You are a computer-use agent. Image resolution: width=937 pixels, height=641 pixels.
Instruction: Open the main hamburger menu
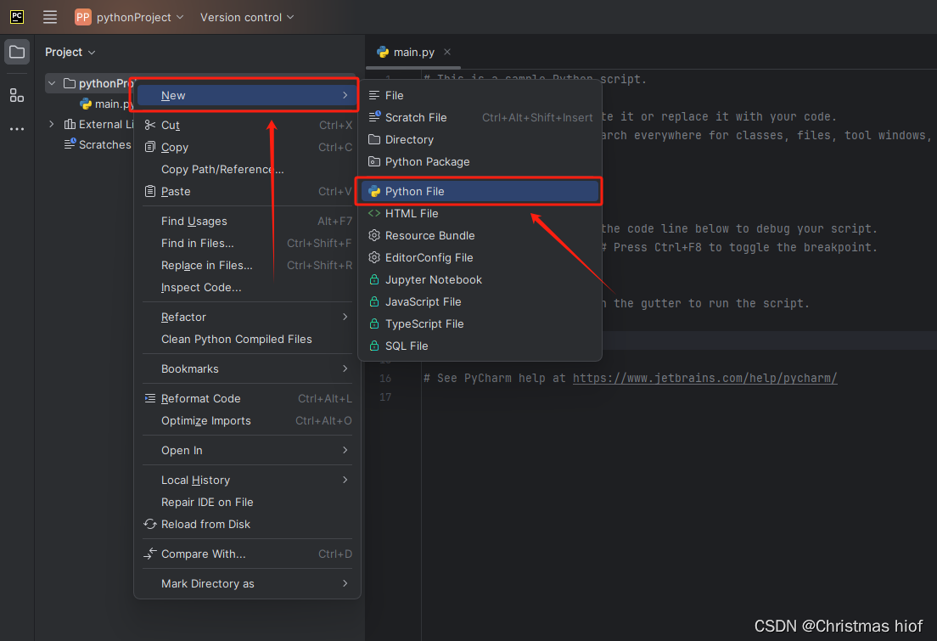coord(50,17)
